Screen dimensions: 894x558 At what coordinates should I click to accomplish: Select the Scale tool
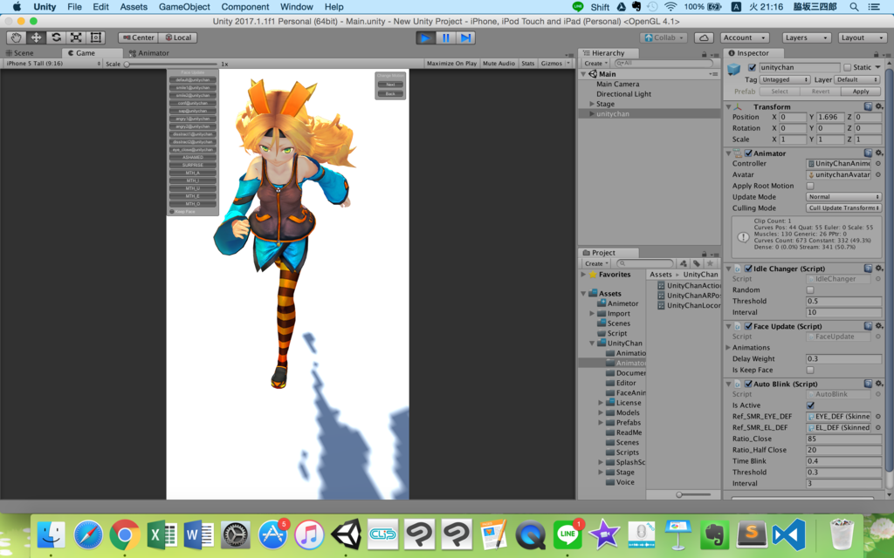pos(76,37)
